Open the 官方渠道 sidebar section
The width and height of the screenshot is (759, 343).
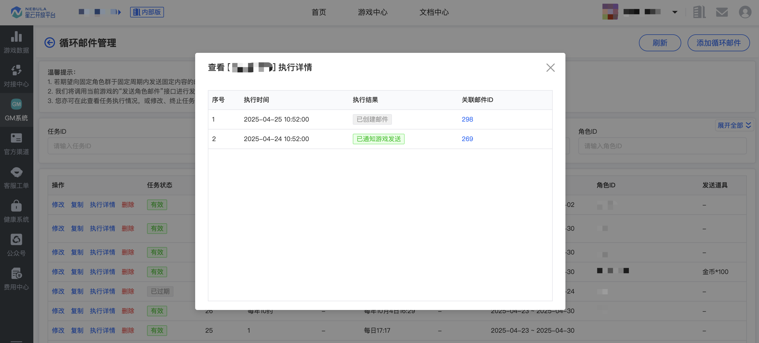click(x=16, y=144)
